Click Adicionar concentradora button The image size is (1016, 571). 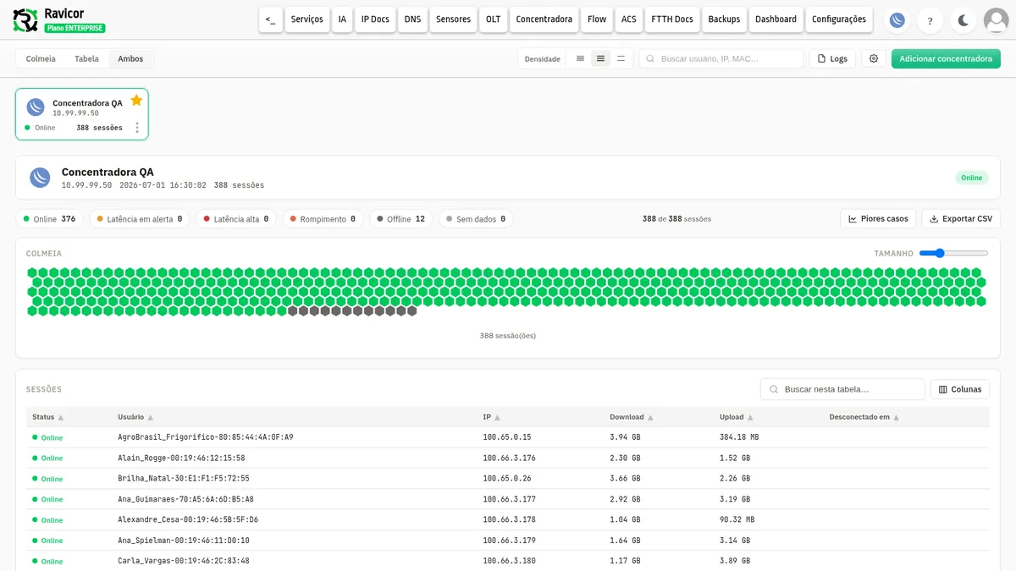pyautogui.click(x=946, y=58)
